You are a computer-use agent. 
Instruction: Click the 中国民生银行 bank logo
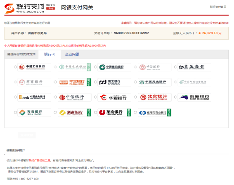[155, 82]
